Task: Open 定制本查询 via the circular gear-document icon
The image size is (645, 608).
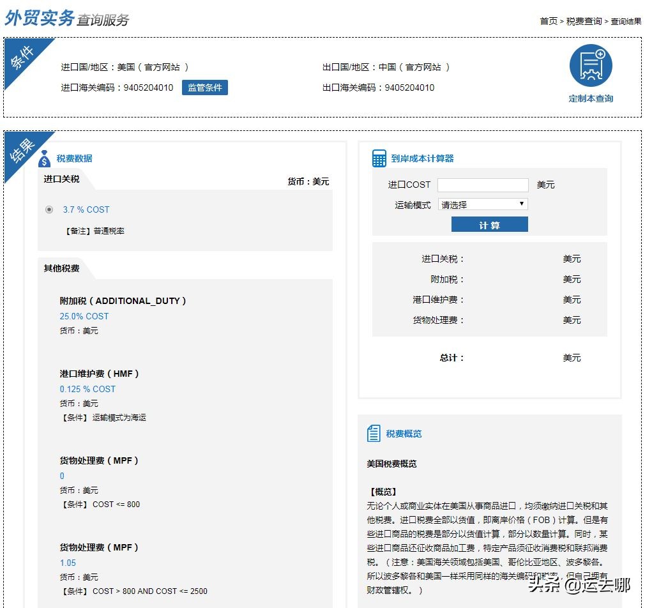Action: [590, 66]
